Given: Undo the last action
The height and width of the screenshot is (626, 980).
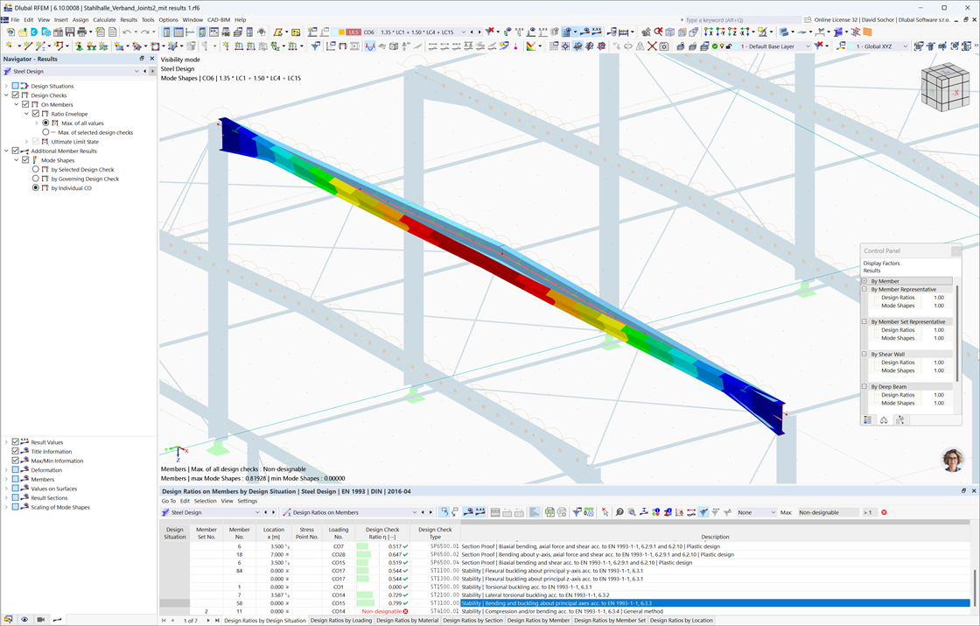Looking at the screenshot, I should click(x=125, y=32).
